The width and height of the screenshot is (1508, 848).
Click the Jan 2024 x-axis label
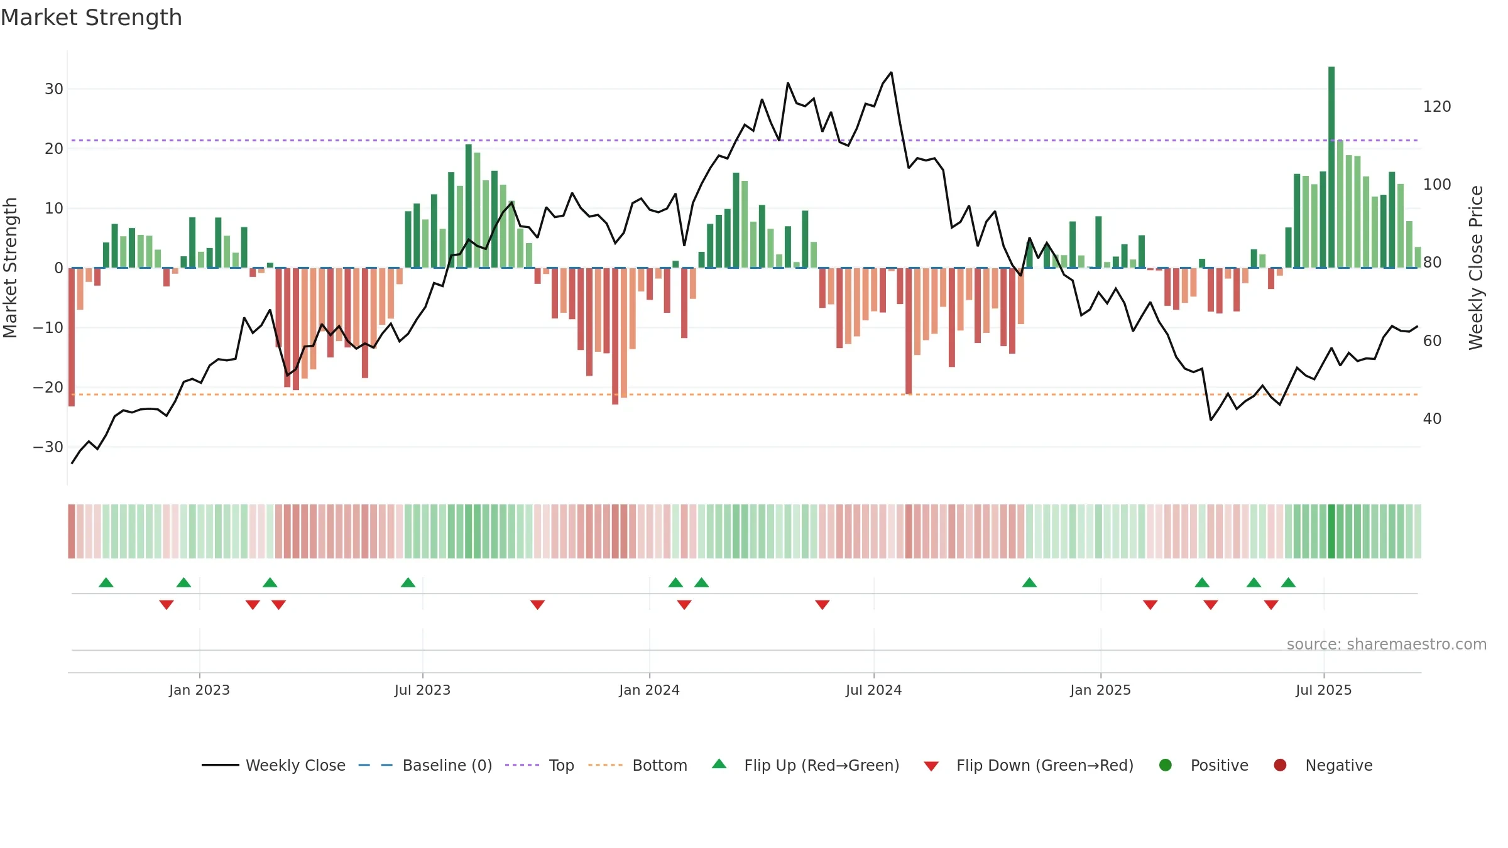[x=649, y=690]
